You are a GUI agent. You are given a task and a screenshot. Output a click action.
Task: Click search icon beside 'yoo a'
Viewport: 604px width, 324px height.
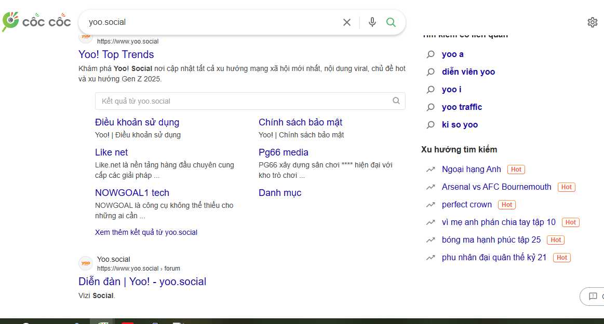pyautogui.click(x=431, y=54)
